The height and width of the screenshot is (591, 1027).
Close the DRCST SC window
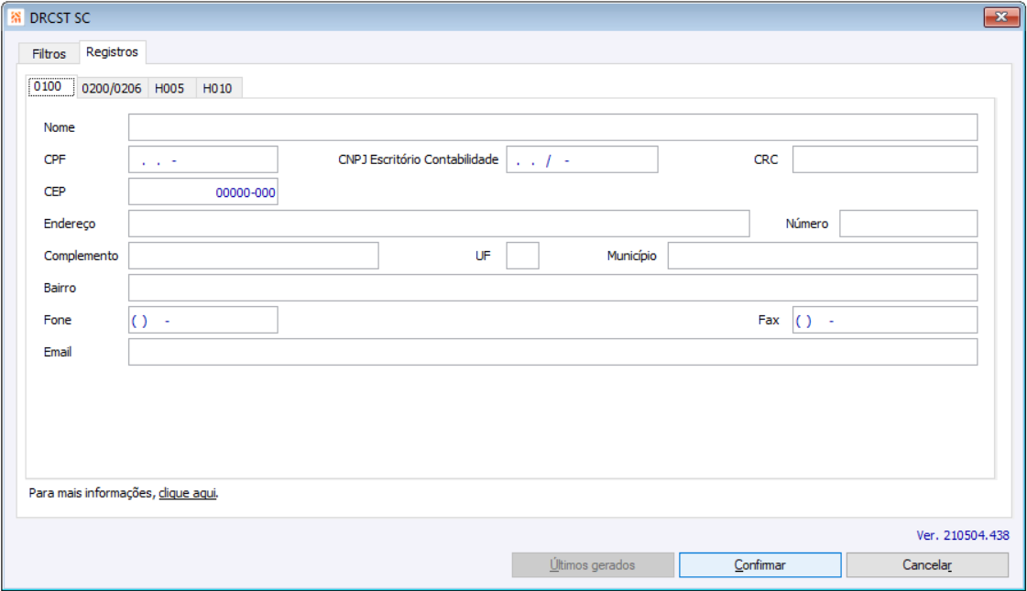click(x=1000, y=17)
